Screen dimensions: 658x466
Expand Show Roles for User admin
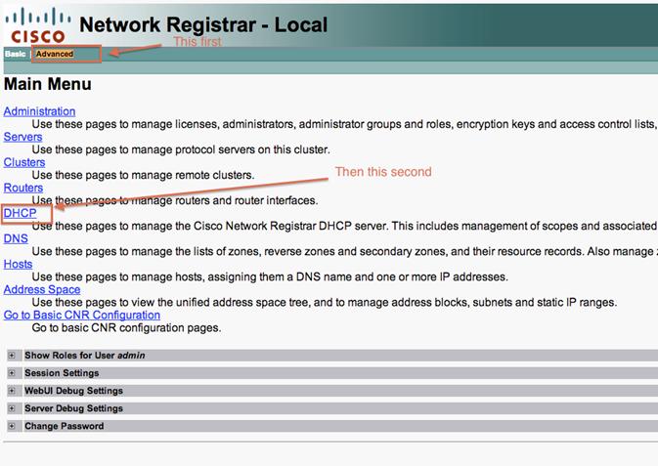[x=12, y=356]
